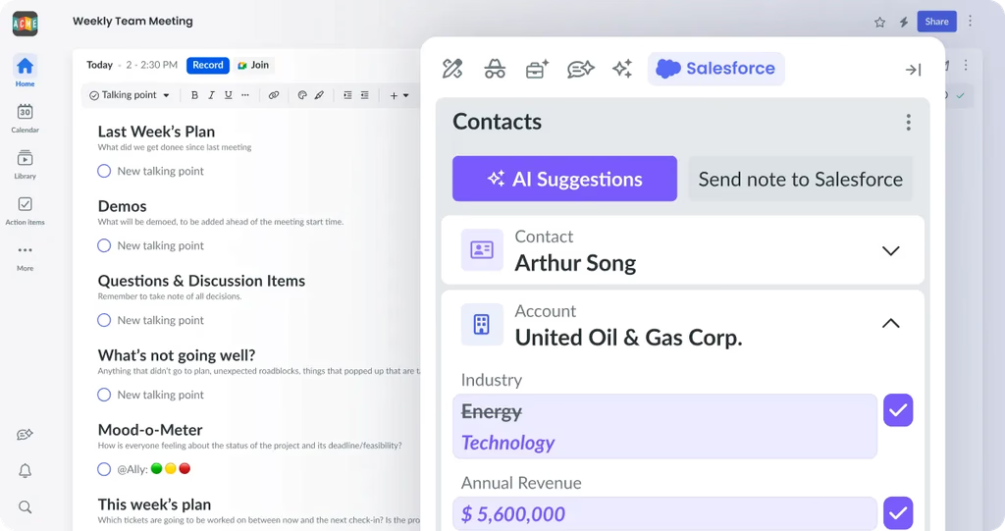Click the Last Week's Plan heading
The image size is (1005, 531).
156,132
